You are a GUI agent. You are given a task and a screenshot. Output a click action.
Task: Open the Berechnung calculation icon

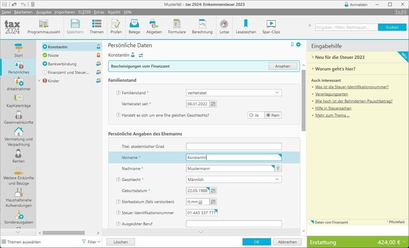pos(202,24)
